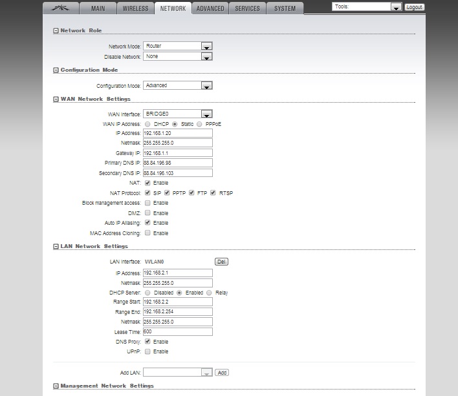Click the Range End field

[x=178, y=312]
